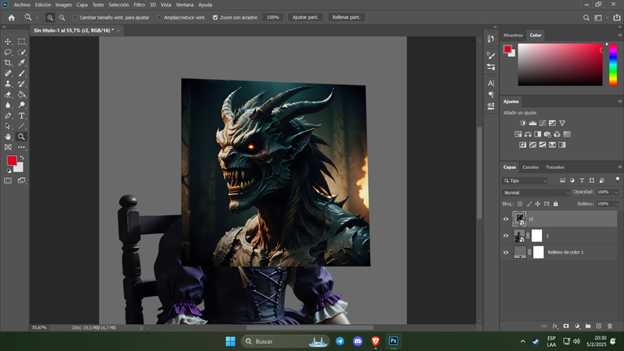Click the Zoom In magnifier option
Viewport: 624px width, 351px height.
[x=50, y=18]
